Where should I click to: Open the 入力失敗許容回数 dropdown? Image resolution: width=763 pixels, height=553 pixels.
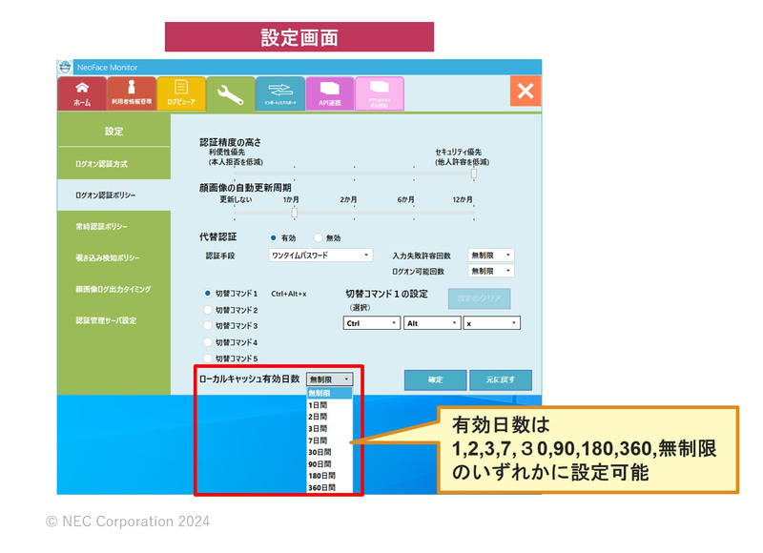(x=491, y=255)
